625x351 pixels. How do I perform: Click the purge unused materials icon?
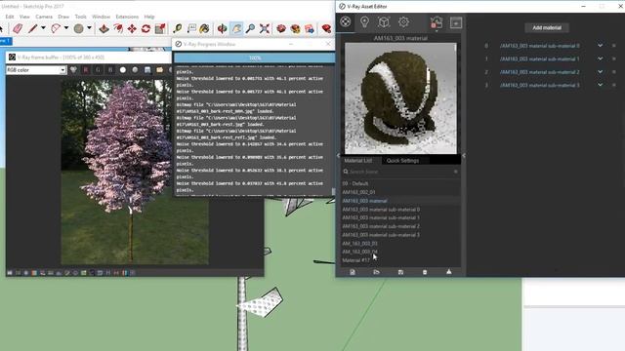point(449,272)
